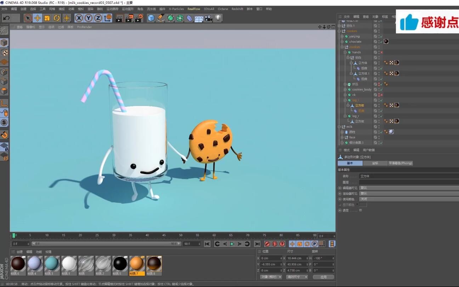Open the RealFlow menu
The height and width of the screenshot is (287, 459).
tap(194, 9)
